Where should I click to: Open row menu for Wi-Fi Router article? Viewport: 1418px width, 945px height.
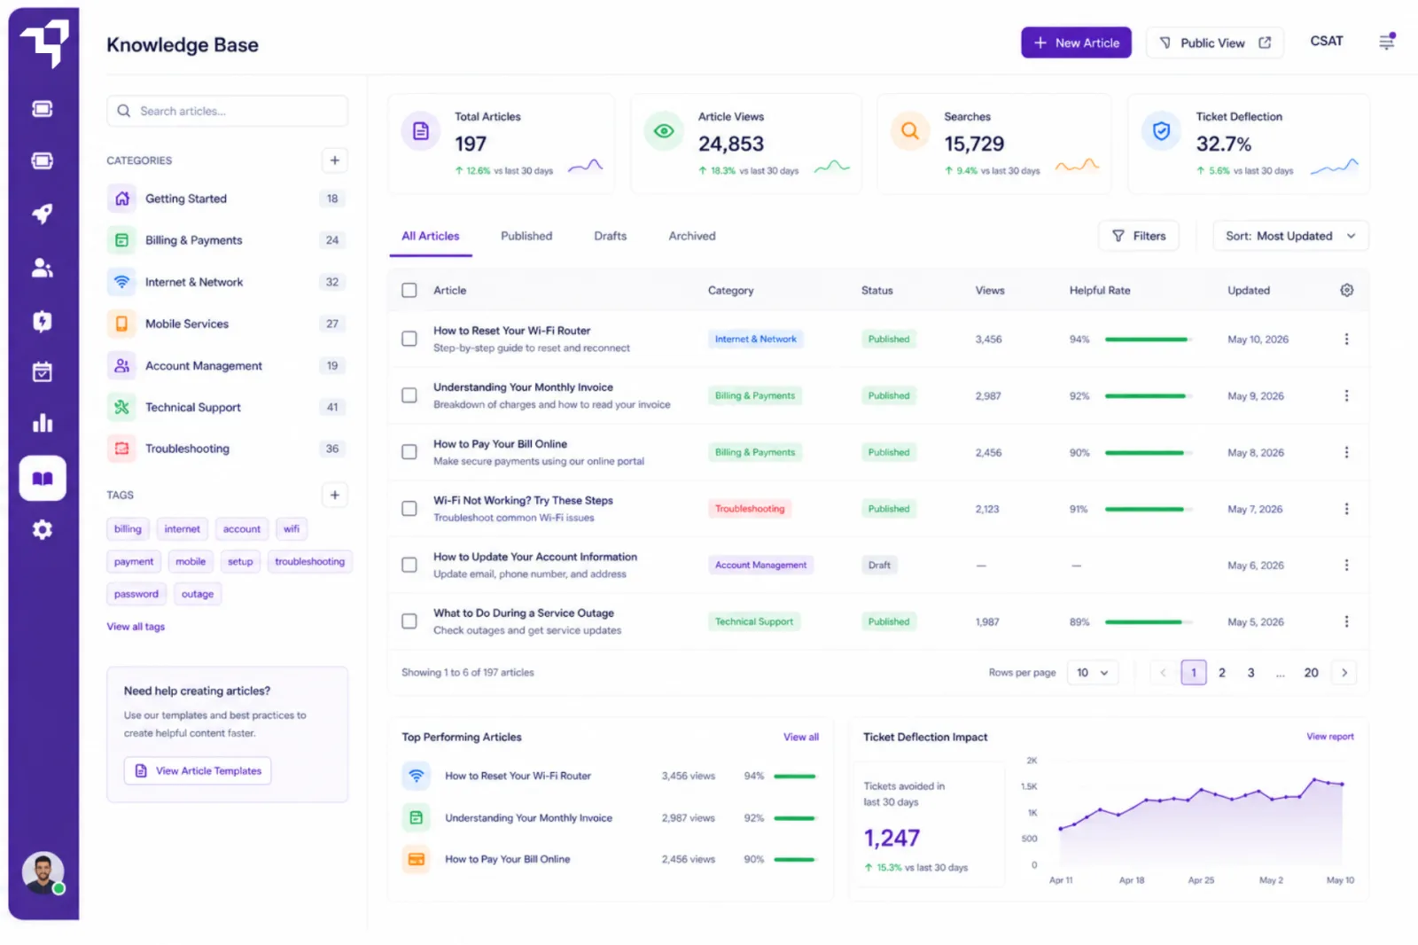point(1346,339)
